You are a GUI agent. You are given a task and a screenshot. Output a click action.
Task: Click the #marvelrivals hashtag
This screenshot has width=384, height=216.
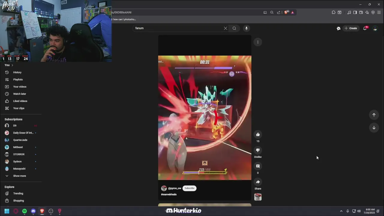[x=169, y=194]
